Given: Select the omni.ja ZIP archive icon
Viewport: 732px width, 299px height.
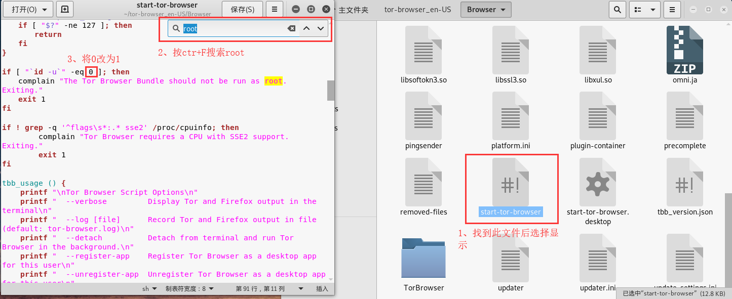Looking at the screenshot, I should point(685,50).
